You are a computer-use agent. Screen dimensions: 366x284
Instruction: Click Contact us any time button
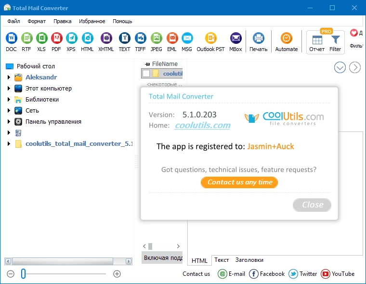click(x=239, y=182)
